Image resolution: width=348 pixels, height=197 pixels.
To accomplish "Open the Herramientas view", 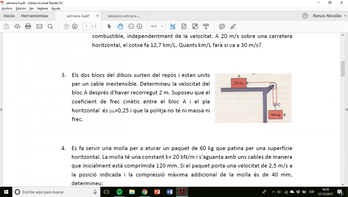I will [35, 16].
